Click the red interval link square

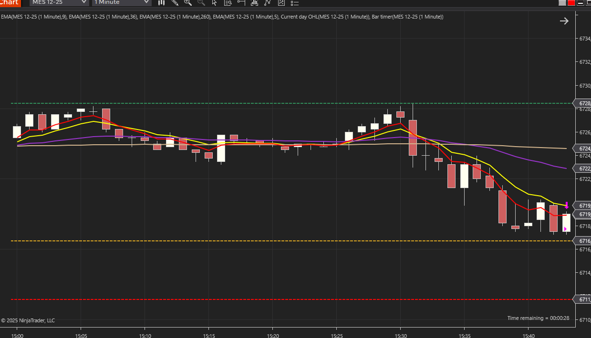pyautogui.click(x=571, y=2)
